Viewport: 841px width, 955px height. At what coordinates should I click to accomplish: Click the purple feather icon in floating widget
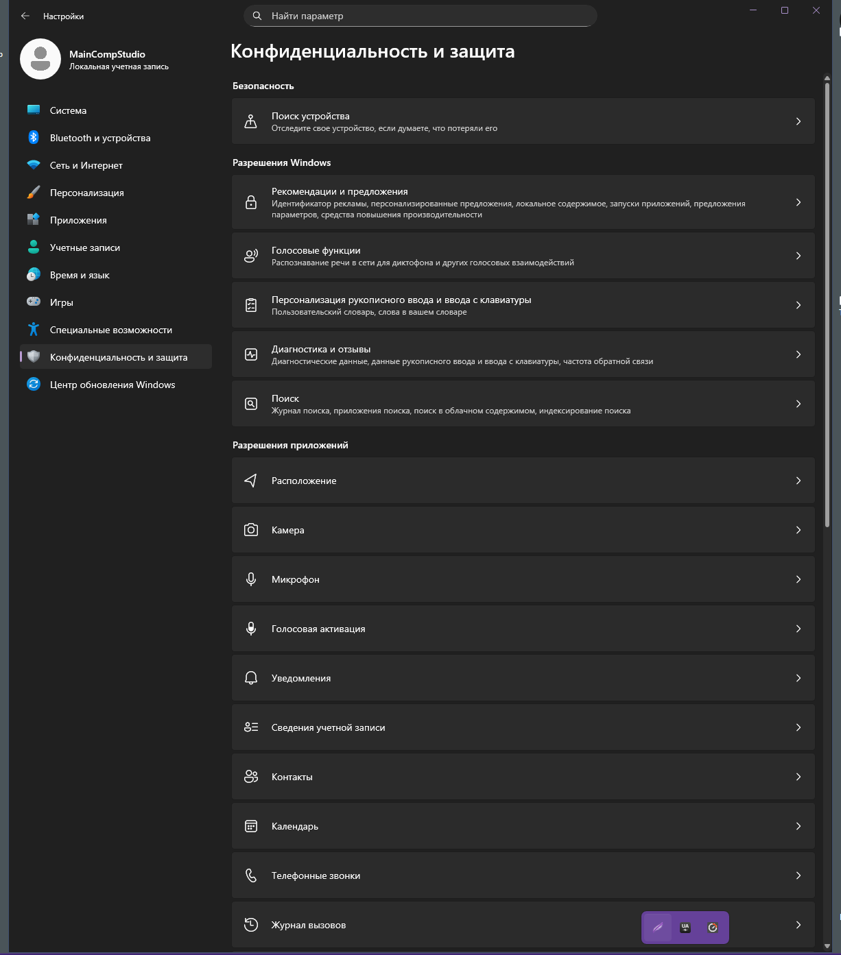pos(658,928)
